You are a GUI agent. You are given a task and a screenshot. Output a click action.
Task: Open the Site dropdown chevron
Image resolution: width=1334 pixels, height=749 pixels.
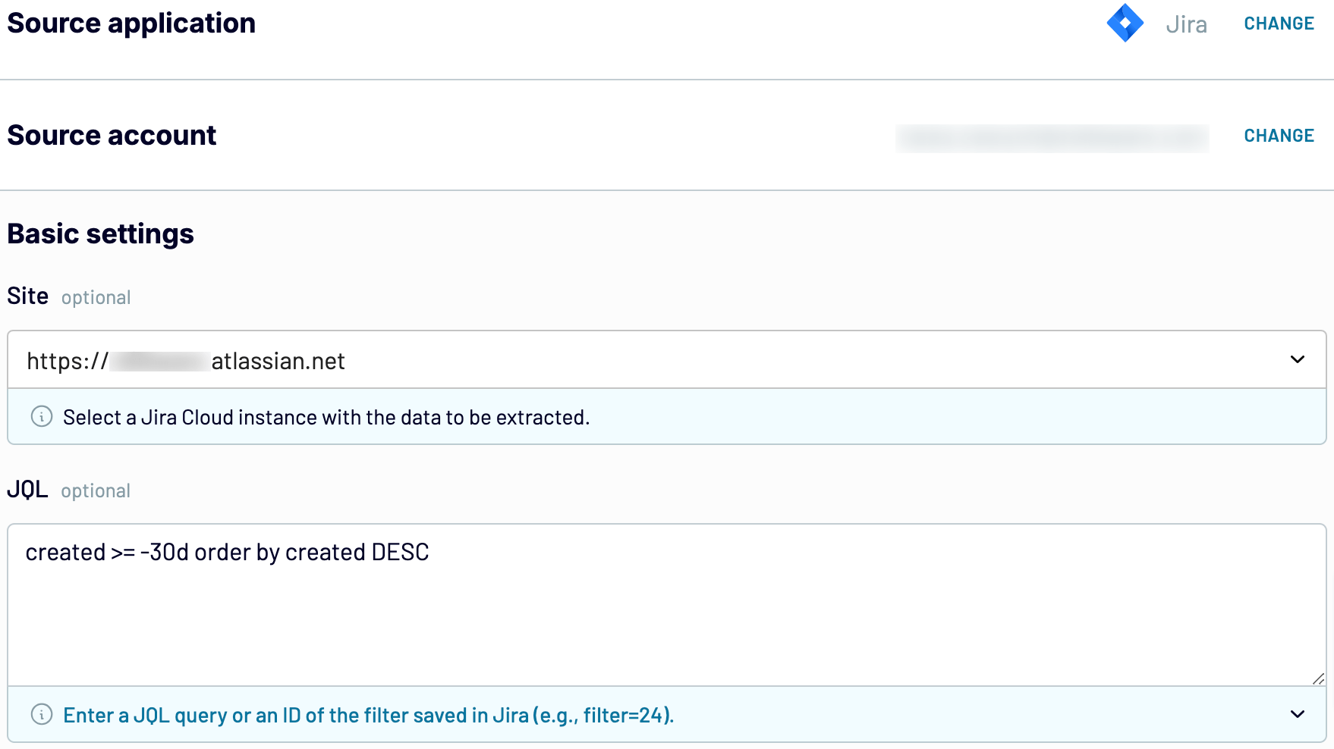pos(1297,359)
